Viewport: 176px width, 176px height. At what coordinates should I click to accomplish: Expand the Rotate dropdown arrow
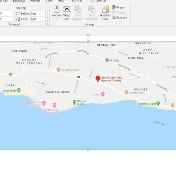pyautogui.click(x=126, y=18)
